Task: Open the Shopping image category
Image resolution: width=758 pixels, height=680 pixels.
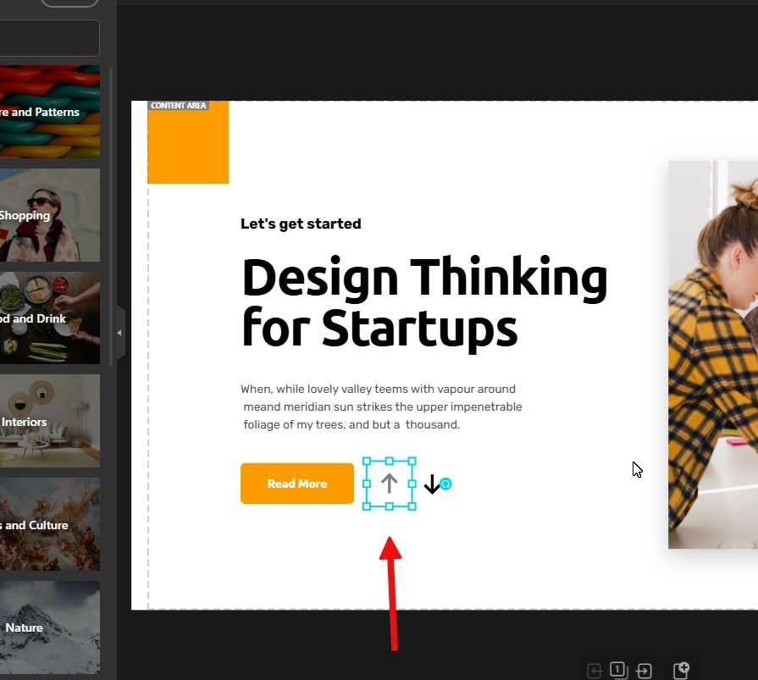Action: tap(50, 215)
